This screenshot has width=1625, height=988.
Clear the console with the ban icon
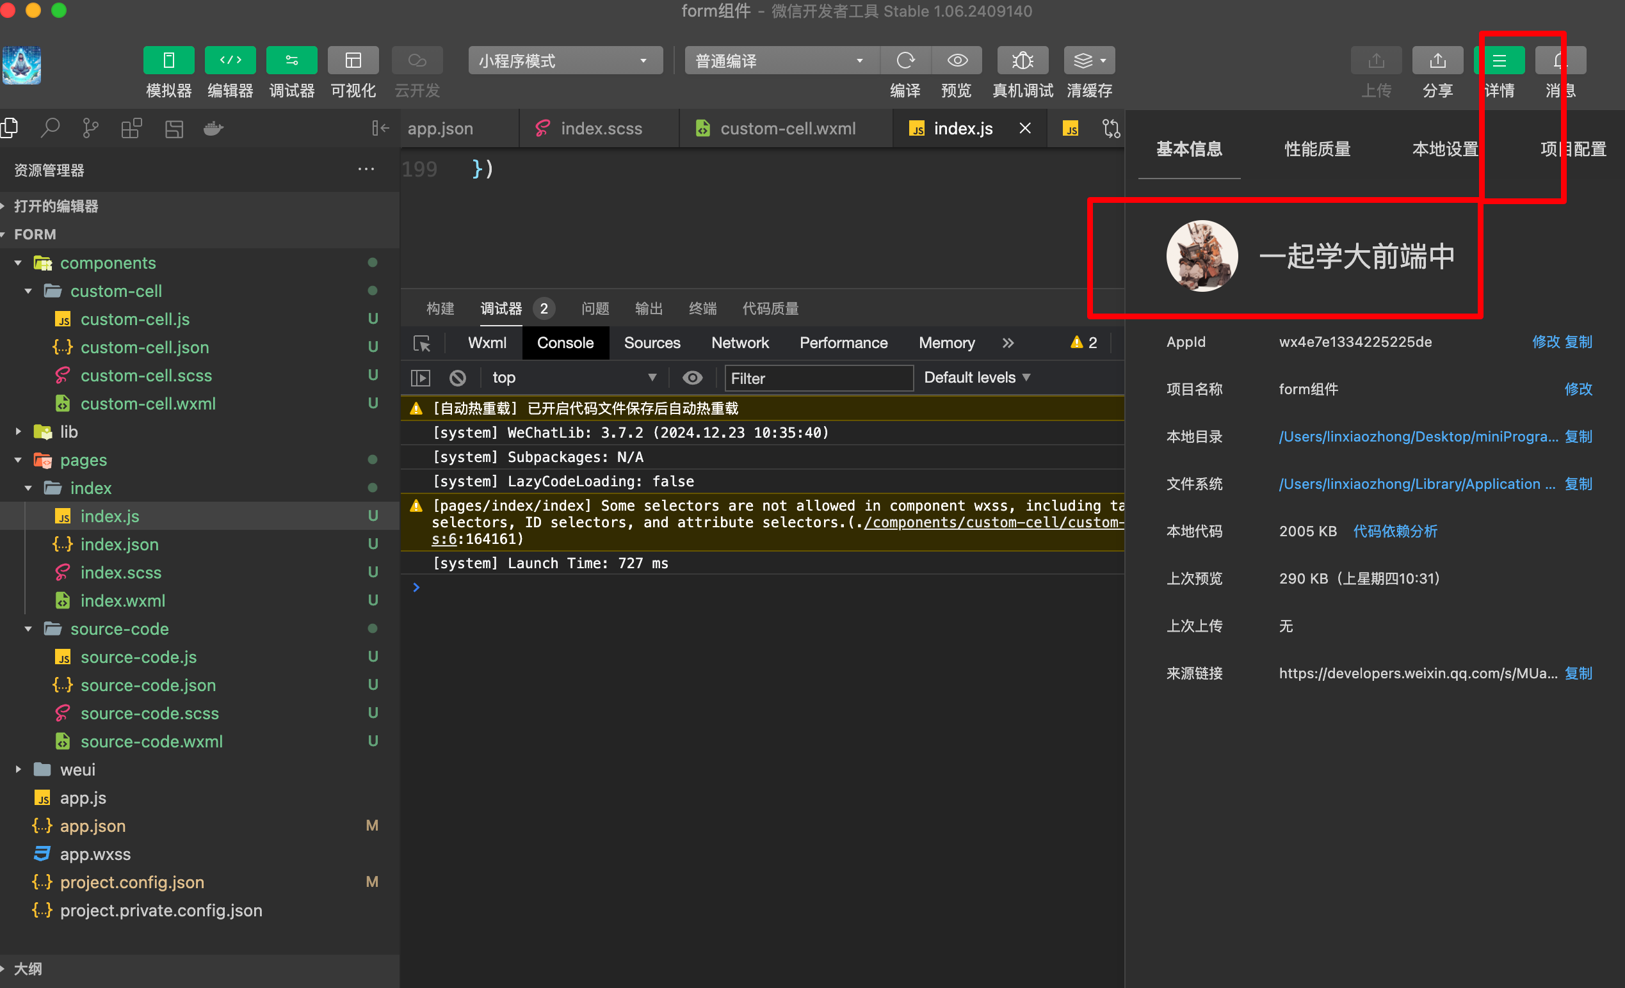[458, 378]
